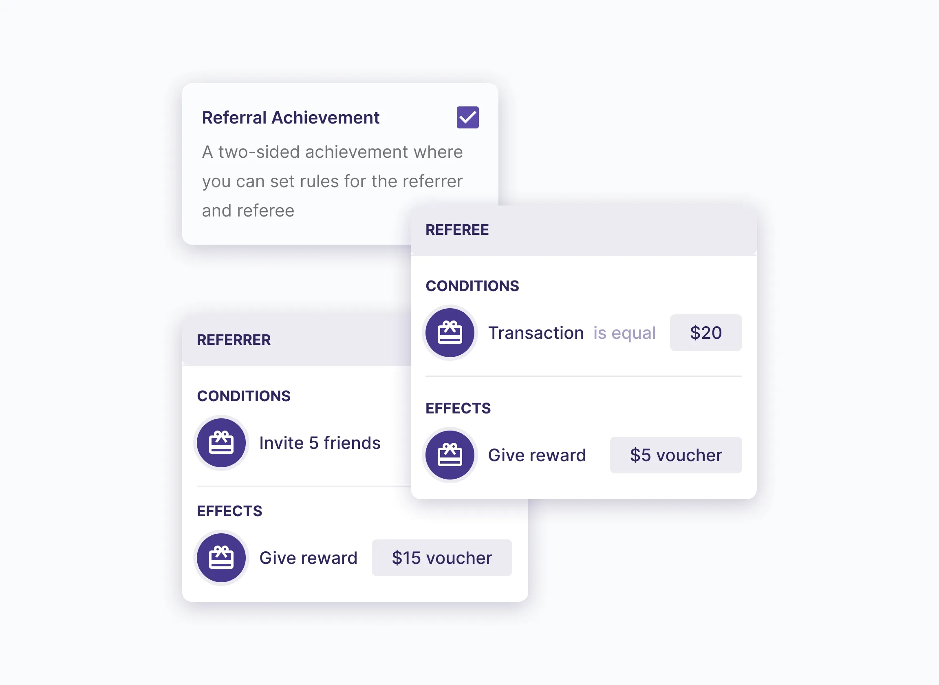Select the reward icon in referrer Effects section
The width and height of the screenshot is (939, 685).
(221, 558)
